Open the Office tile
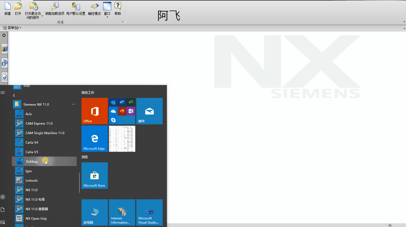This screenshot has height=227, width=406. (x=95, y=111)
